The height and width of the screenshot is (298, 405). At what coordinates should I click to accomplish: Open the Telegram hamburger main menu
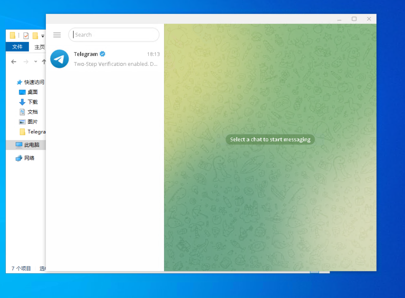tap(57, 35)
